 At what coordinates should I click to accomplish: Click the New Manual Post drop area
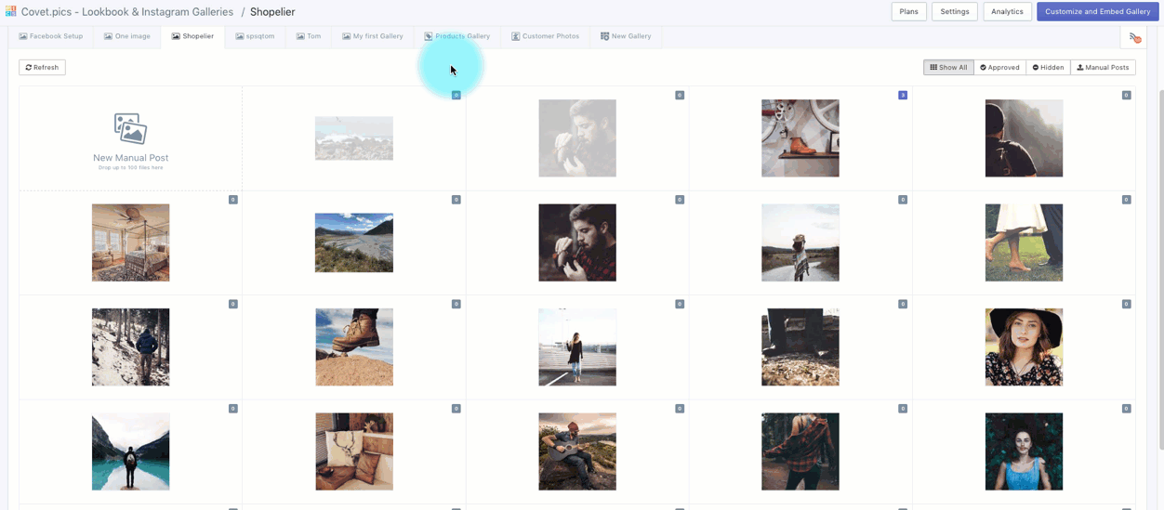(x=130, y=138)
